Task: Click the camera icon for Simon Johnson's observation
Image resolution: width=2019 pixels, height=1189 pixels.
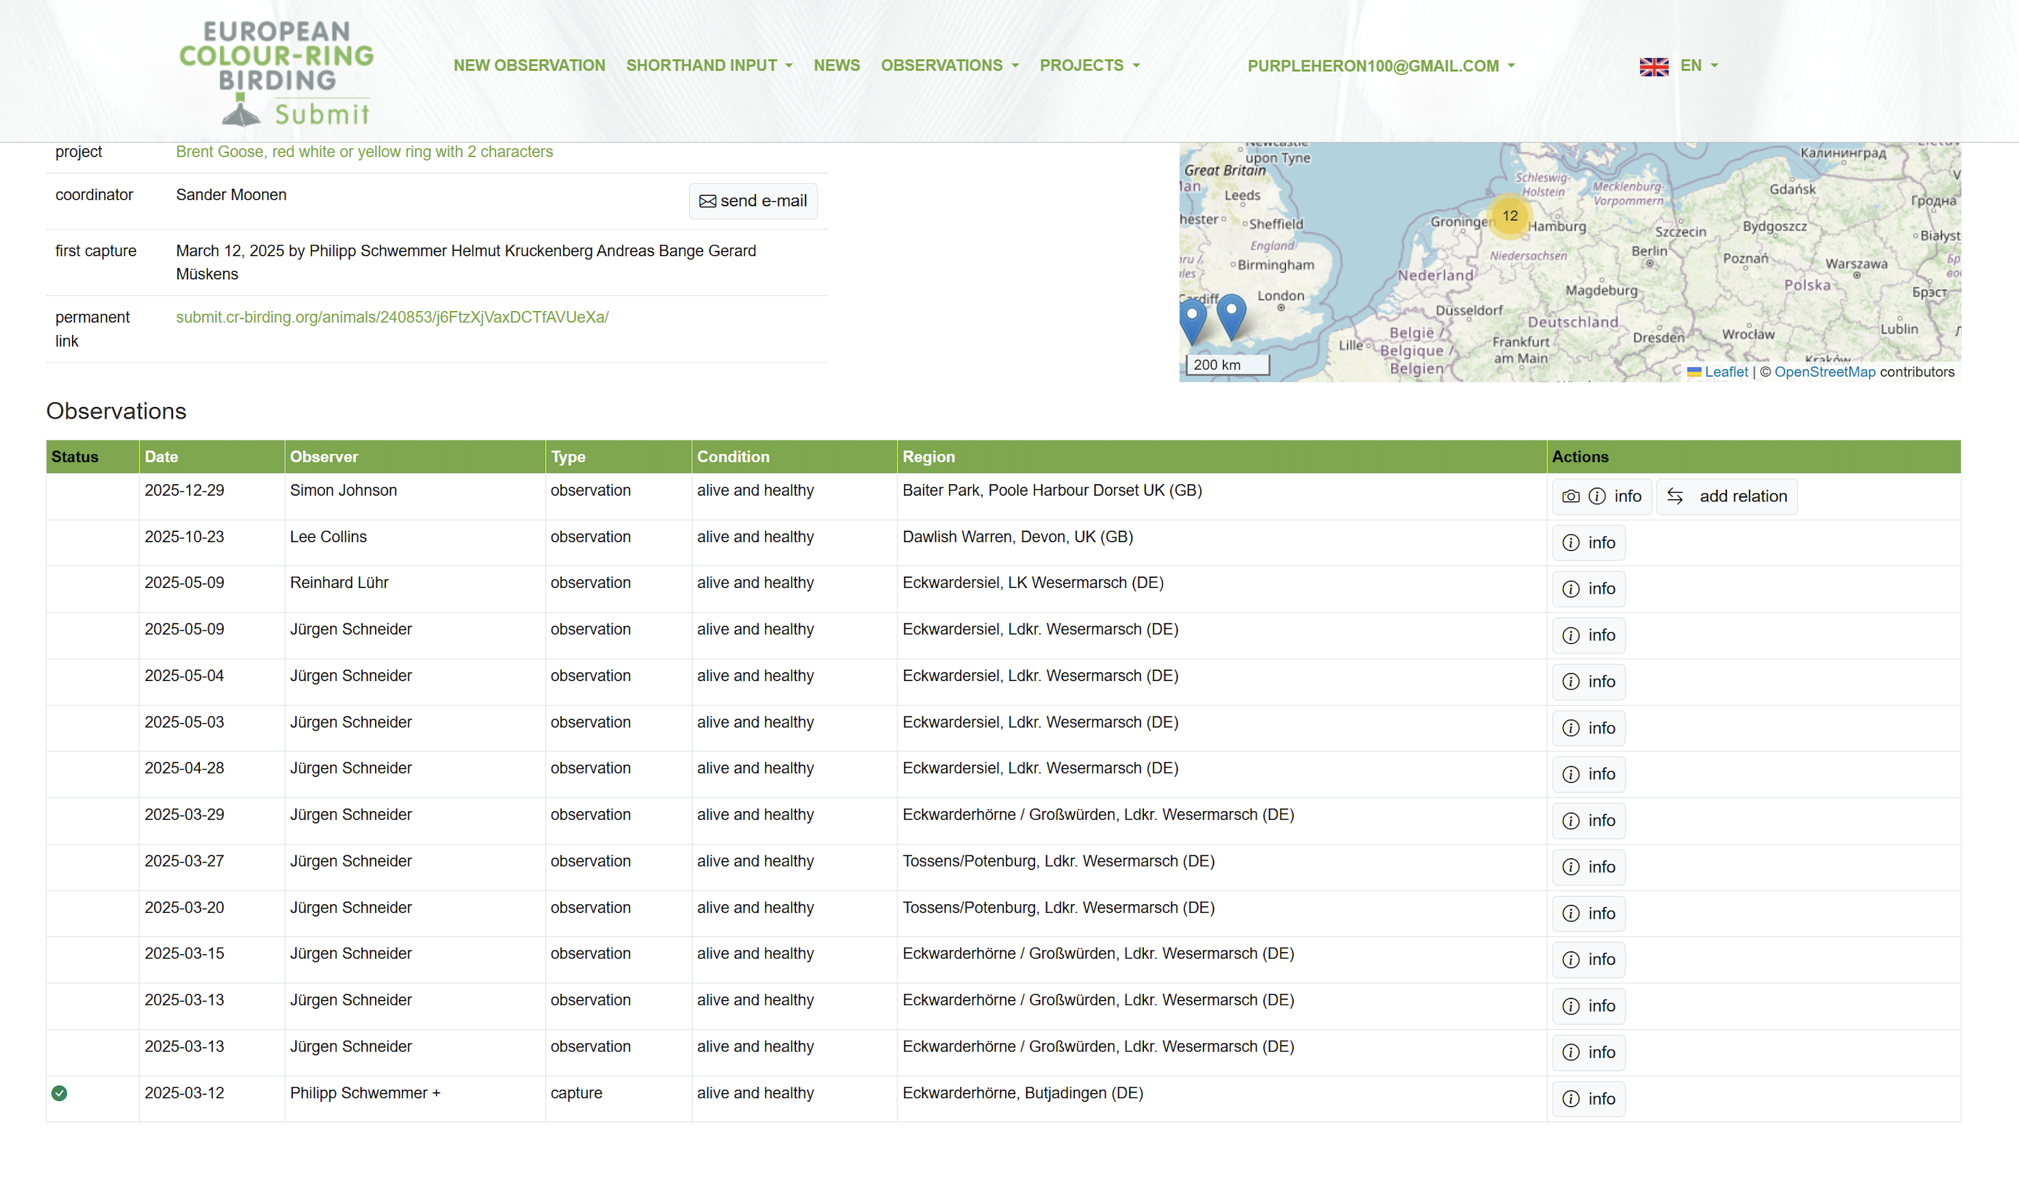Action: point(1571,497)
